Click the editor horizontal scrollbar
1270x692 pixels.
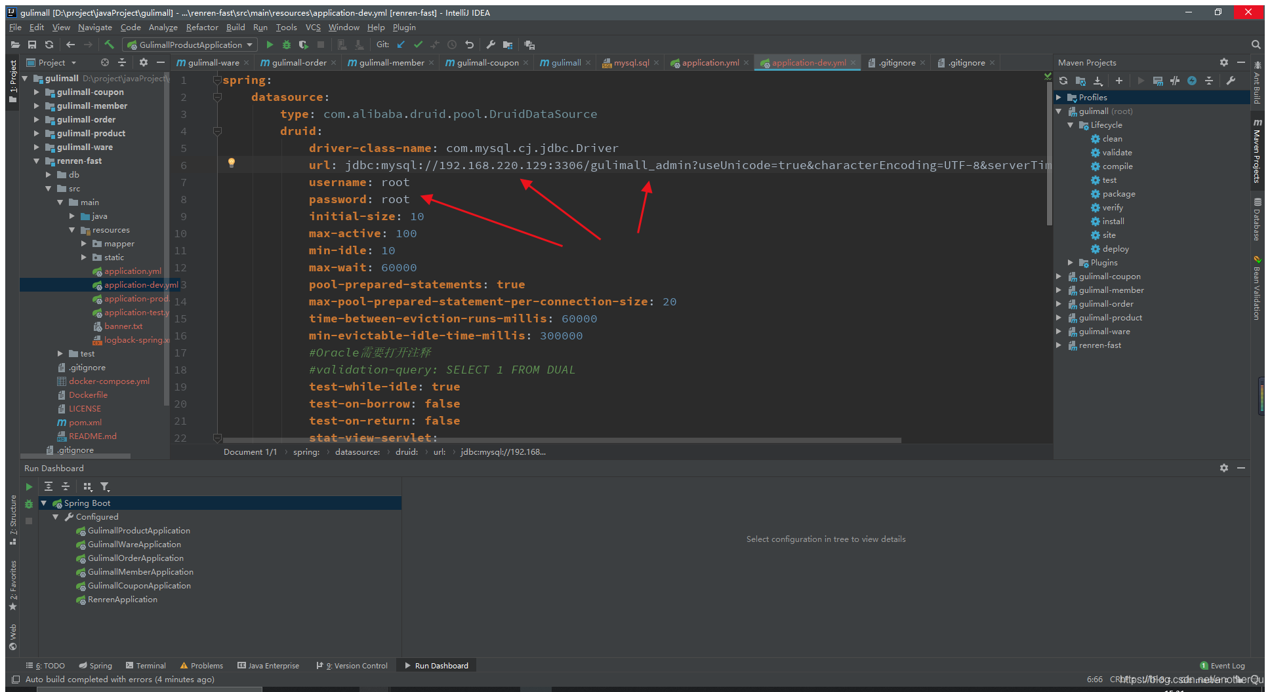click(562, 440)
